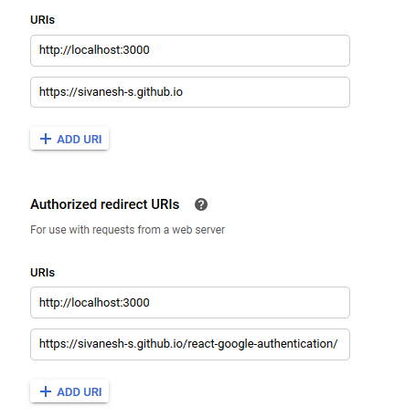Place cursor after trailing slash in react-google-authentication URI

pyautogui.click(x=337, y=344)
